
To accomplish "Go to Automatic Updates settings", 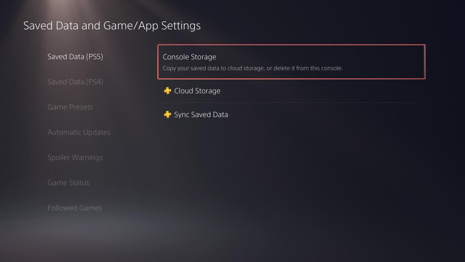I will 79,132.
